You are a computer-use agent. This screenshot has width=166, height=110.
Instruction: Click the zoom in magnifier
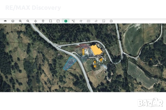tap(20, 21)
